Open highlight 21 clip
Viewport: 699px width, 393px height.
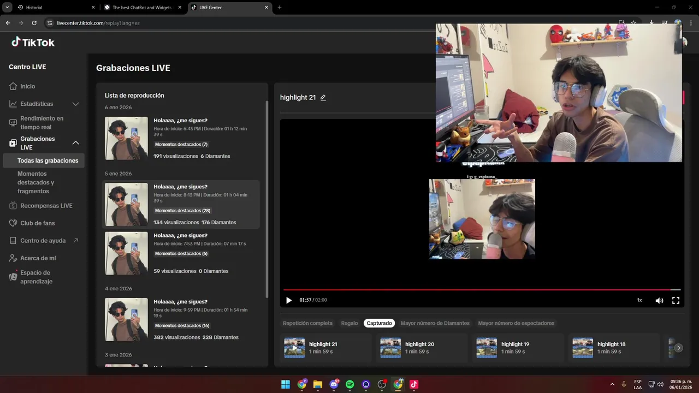325,348
